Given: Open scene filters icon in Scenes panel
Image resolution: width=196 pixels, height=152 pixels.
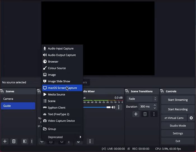Looking at the screenshot, I should tap(25, 141).
